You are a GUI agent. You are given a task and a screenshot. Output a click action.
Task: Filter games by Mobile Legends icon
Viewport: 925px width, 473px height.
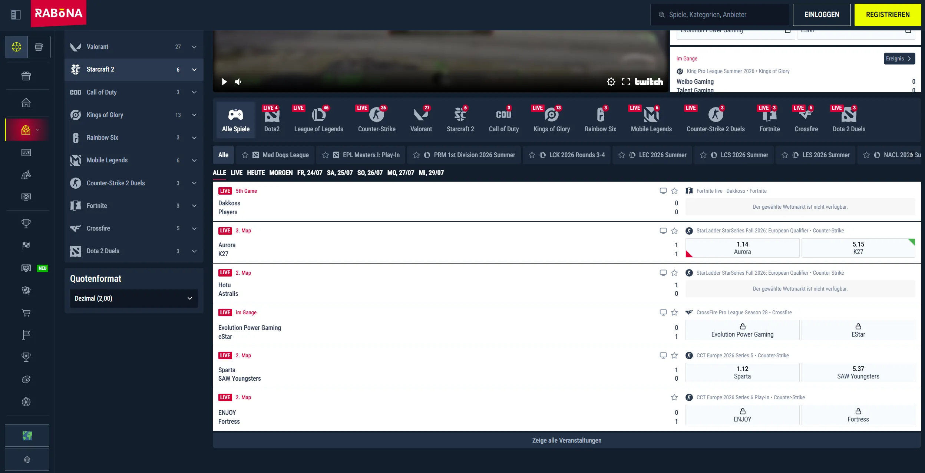click(x=651, y=119)
